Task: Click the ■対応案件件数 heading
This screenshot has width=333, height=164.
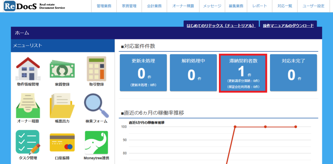Action: click(138, 46)
